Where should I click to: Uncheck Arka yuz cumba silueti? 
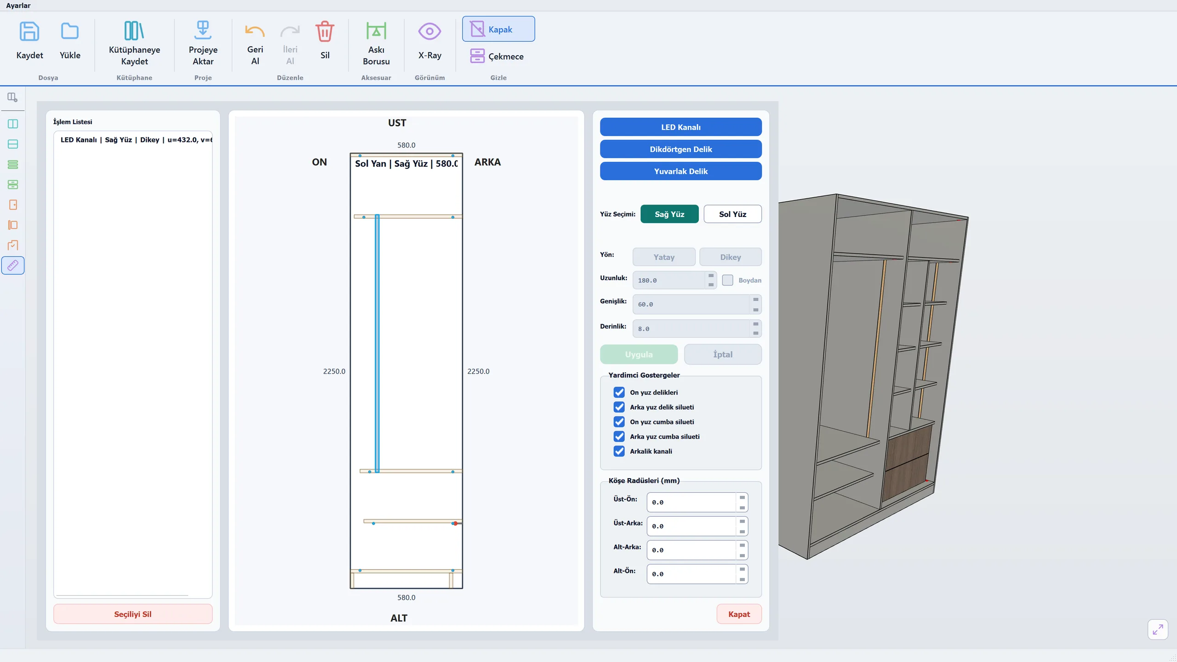pyautogui.click(x=619, y=436)
